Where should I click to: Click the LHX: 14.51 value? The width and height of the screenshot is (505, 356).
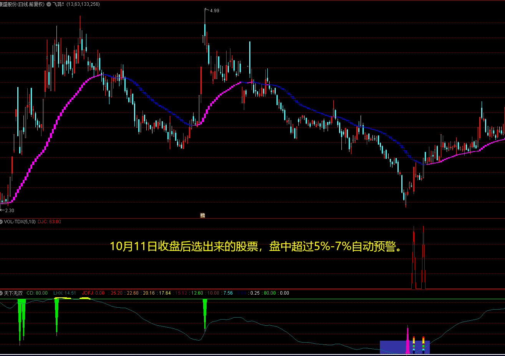pos(65,293)
